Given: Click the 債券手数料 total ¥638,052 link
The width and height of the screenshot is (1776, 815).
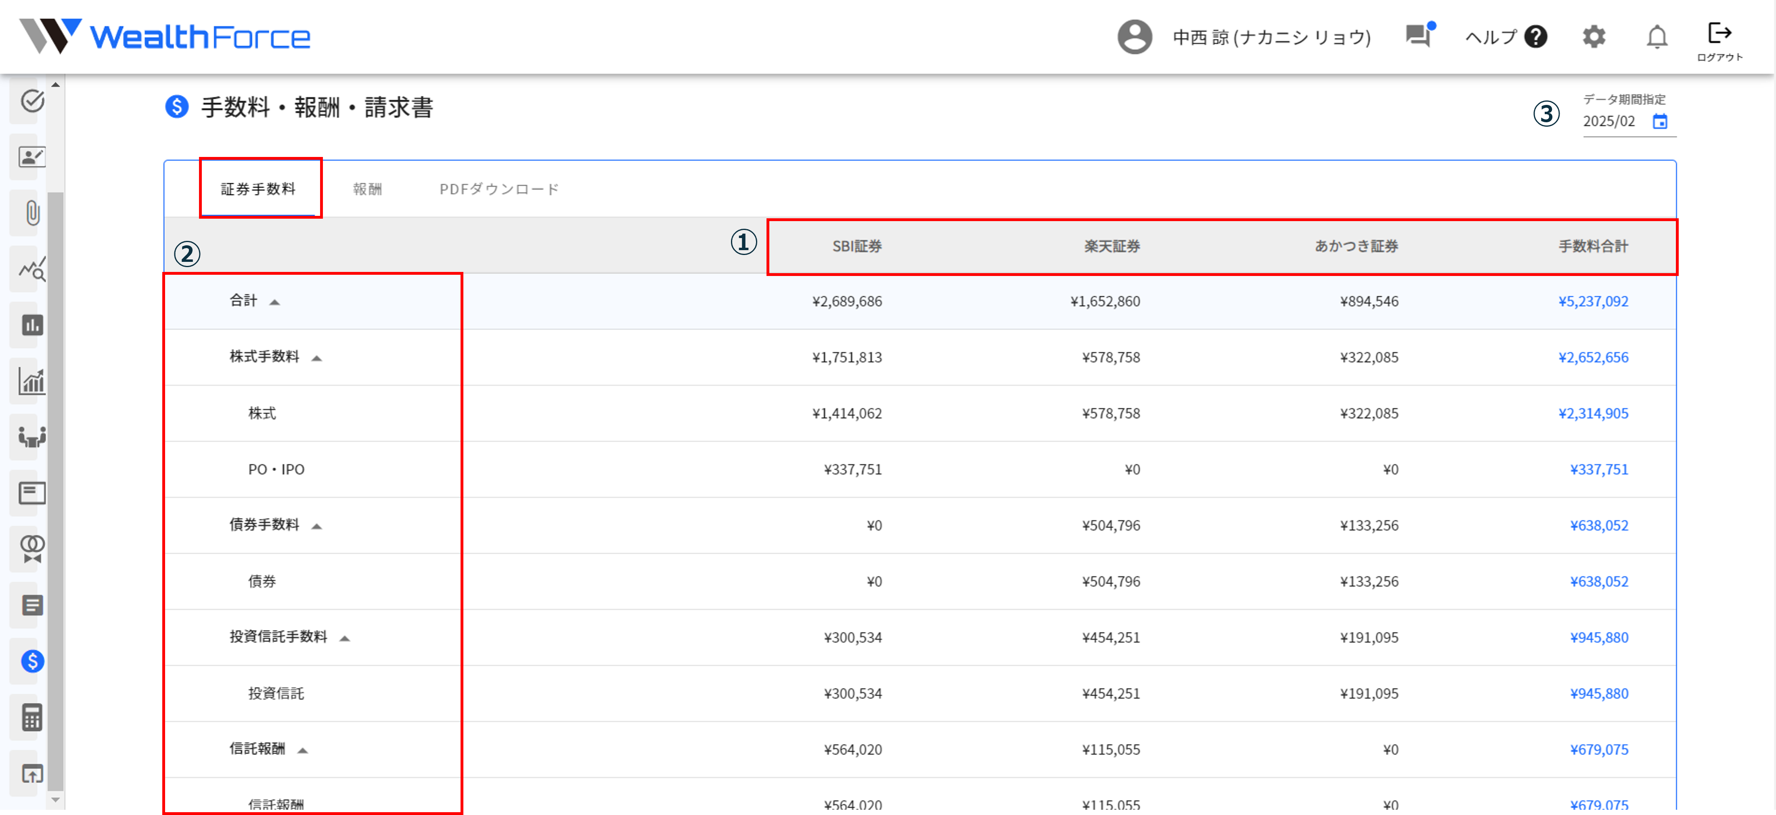Looking at the screenshot, I should [1599, 525].
